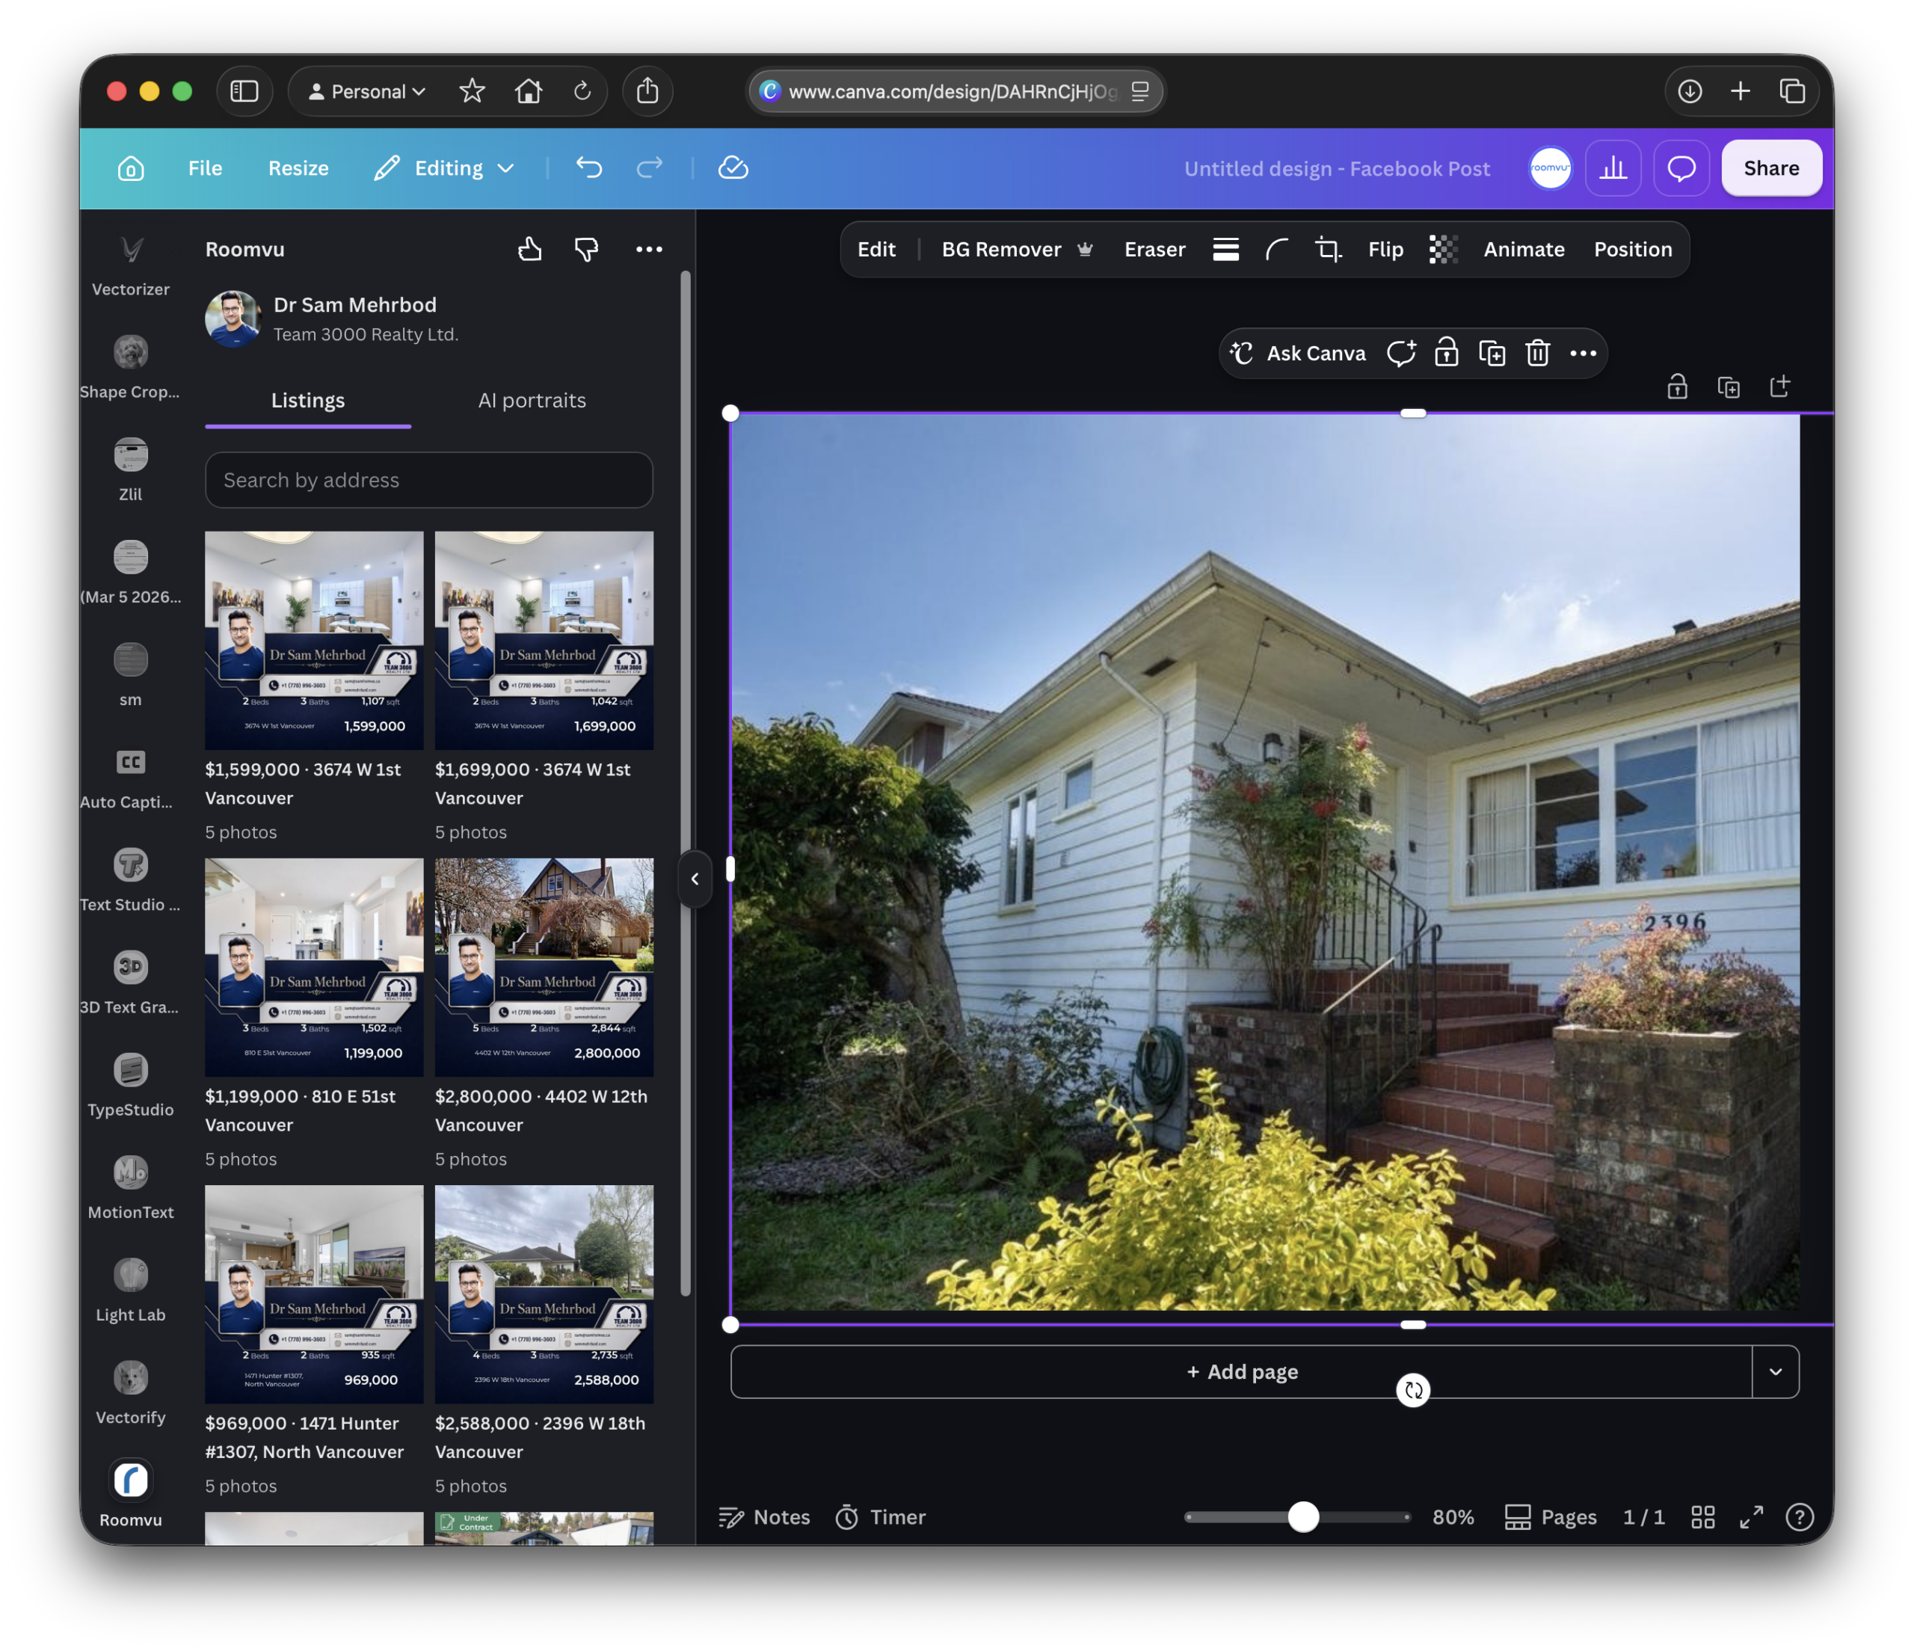
Task: Open the Animate panel
Action: point(1524,250)
